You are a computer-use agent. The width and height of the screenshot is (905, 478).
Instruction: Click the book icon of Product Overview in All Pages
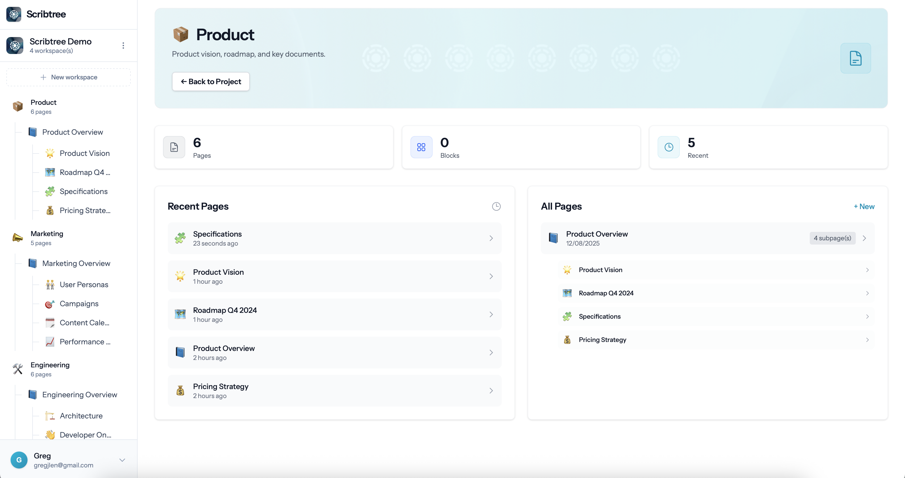pos(553,238)
